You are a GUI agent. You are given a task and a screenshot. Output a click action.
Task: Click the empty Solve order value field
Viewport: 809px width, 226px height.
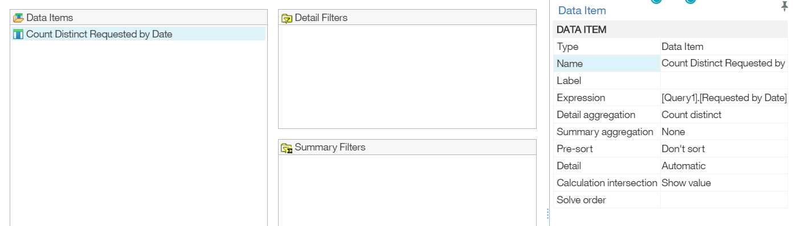(x=724, y=200)
